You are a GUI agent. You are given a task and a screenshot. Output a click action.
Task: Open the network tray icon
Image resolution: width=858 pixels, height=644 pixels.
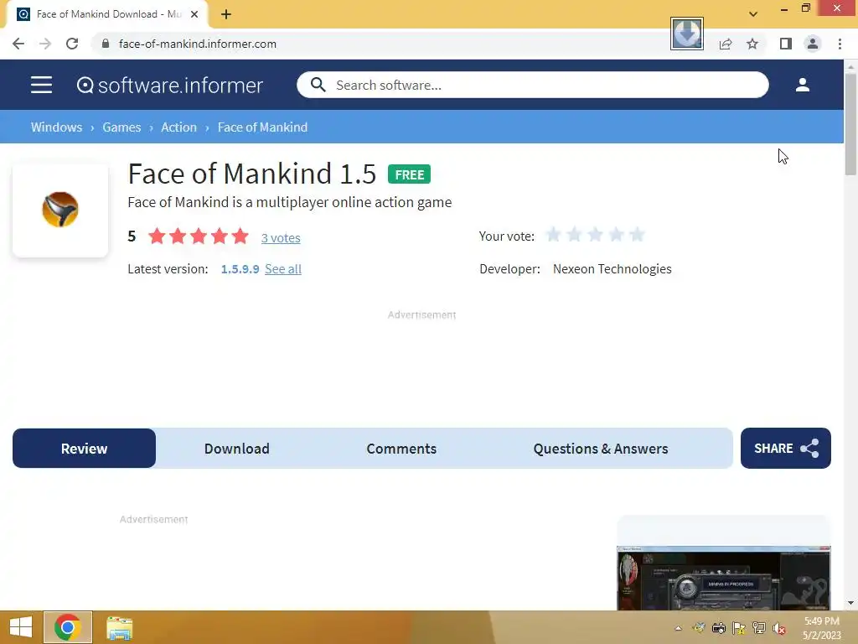(759, 628)
